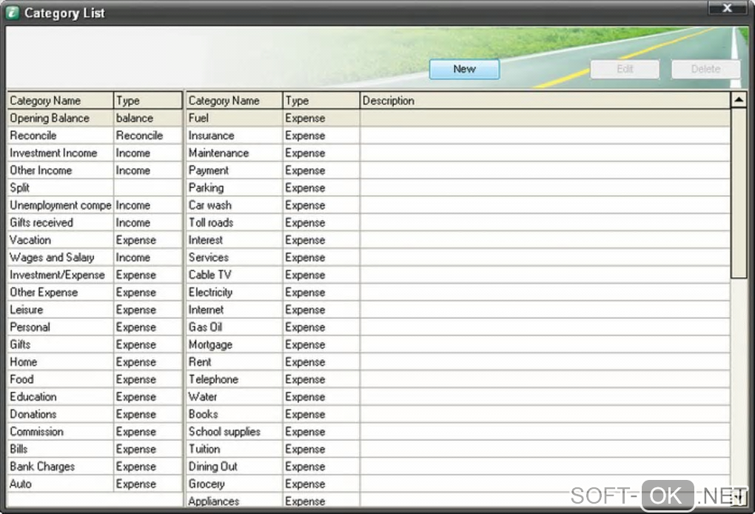The height and width of the screenshot is (514, 755).
Task: Select the School supplies subcategory
Action: tap(458, 432)
